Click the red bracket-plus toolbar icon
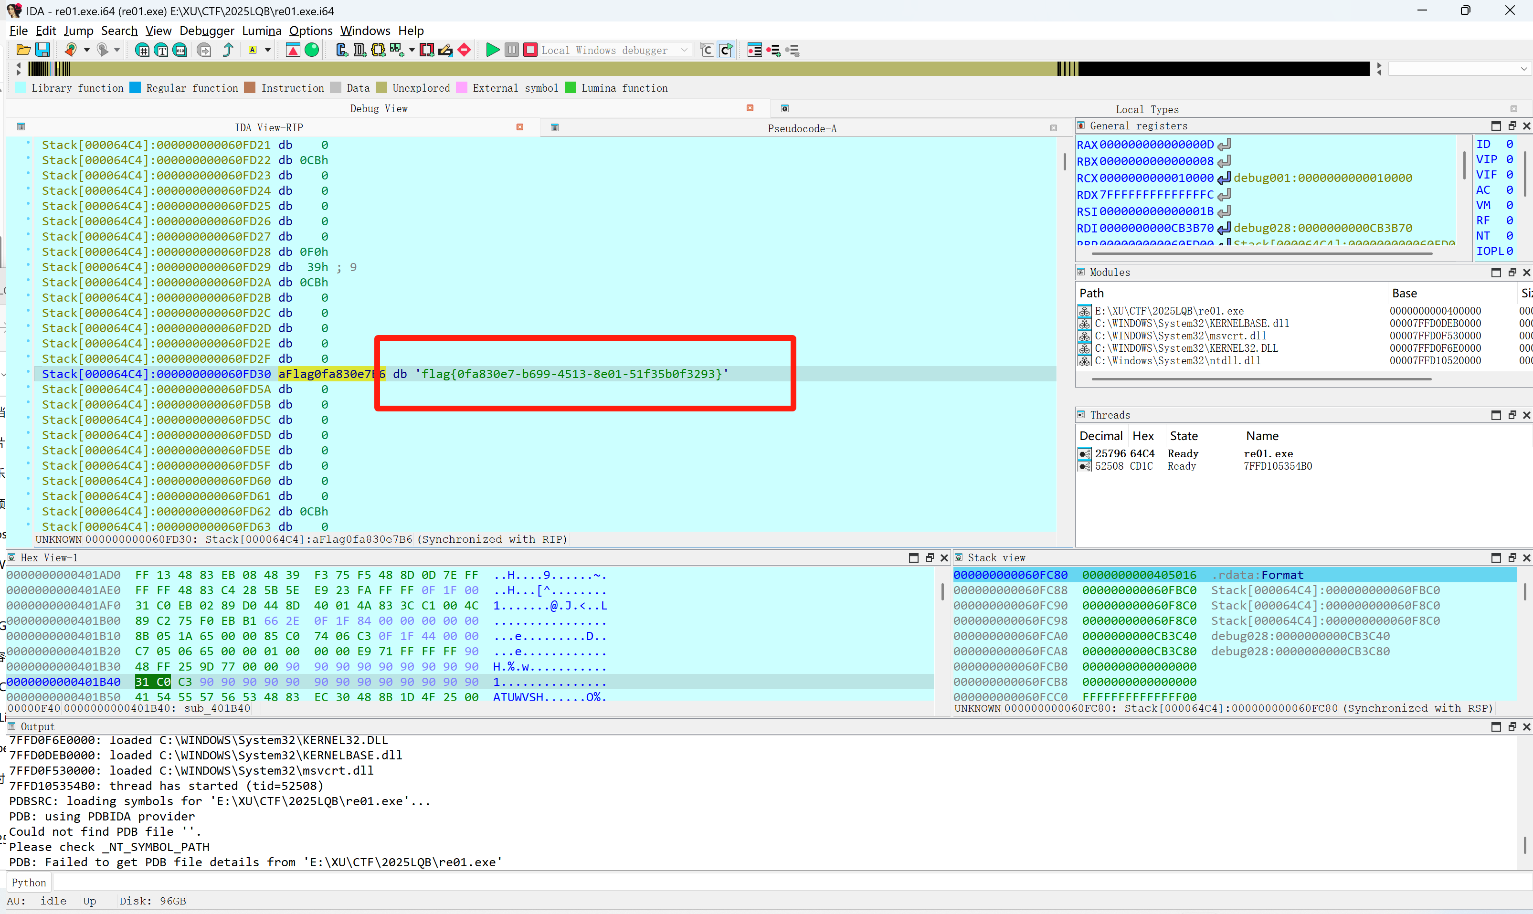This screenshot has width=1533, height=914. click(426, 50)
